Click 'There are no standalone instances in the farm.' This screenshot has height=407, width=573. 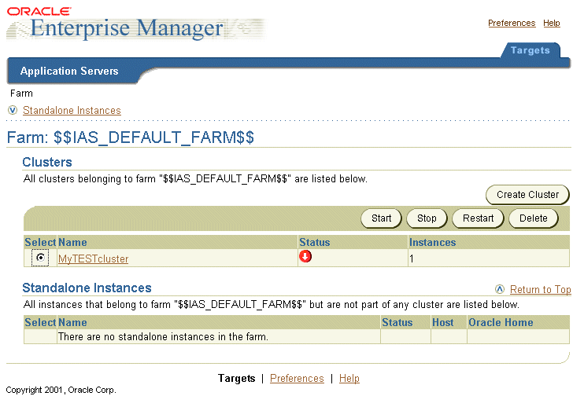coord(164,336)
